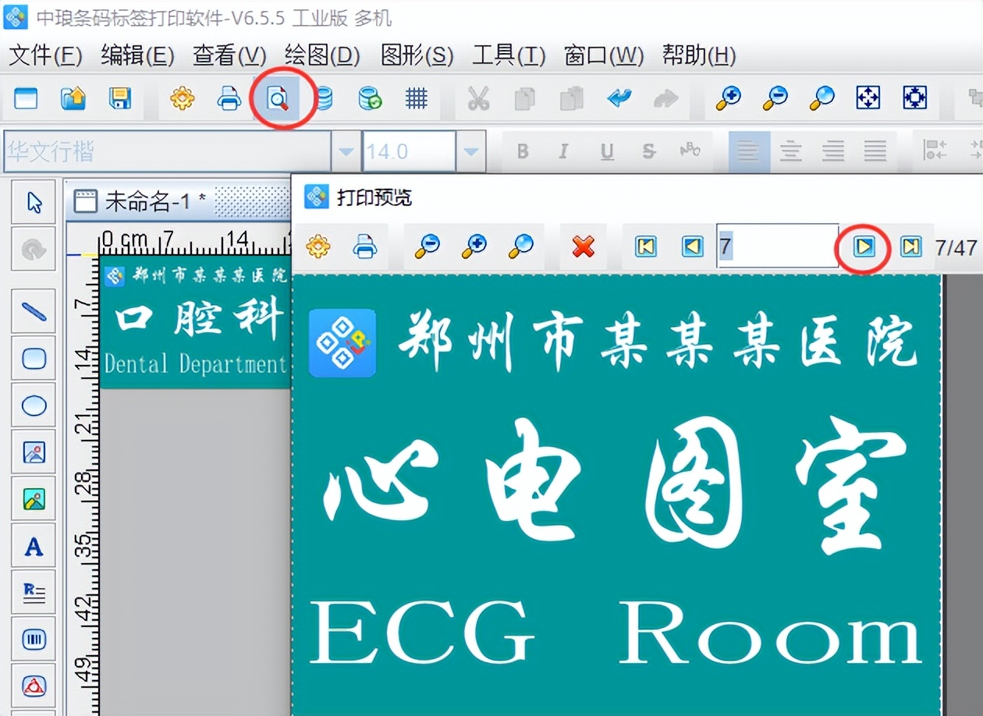Undo the last action

(x=619, y=98)
